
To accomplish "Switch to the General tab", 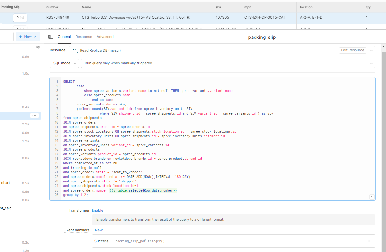I will 64,37.
